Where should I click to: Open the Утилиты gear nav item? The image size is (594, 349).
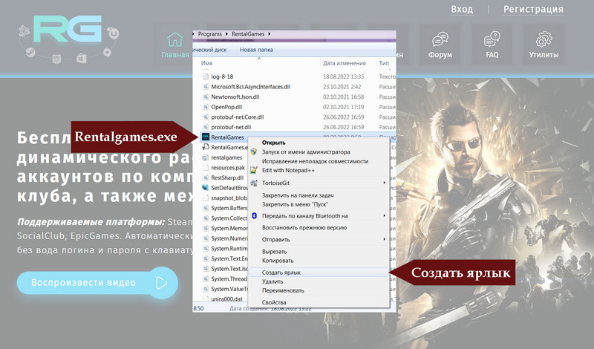pyautogui.click(x=544, y=45)
